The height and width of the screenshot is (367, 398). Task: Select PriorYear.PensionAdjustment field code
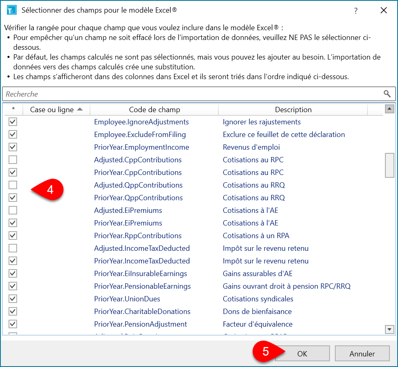[x=141, y=324]
